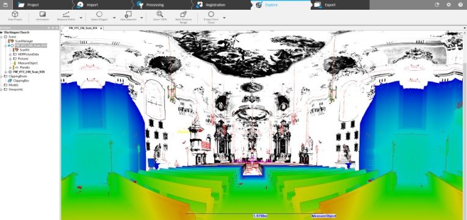Click the Pictures folder icon
This screenshot has height=220, width=467.
click(15, 59)
